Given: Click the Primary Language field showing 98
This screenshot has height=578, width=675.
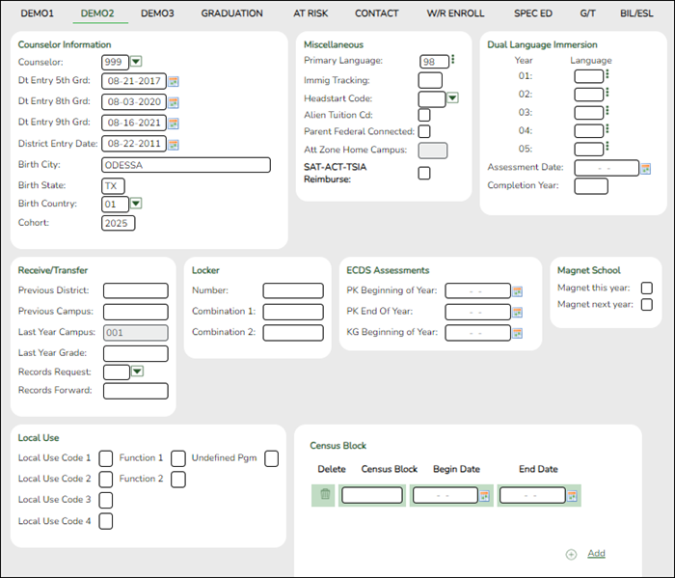Looking at the screenshot, I should [434, 62].
